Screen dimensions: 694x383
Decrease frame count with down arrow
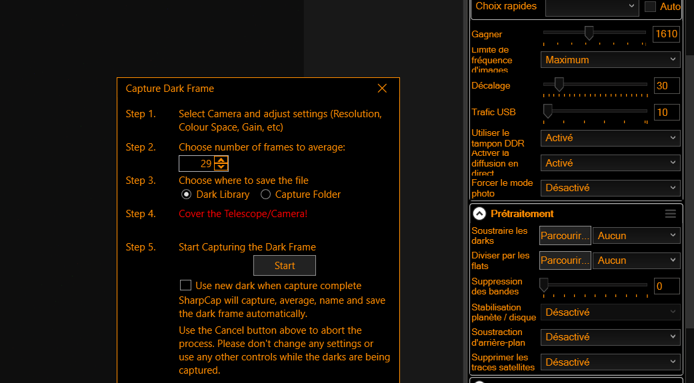pos(221,167)
